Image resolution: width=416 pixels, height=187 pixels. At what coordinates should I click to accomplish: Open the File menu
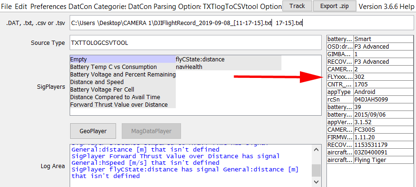(6, 6)
